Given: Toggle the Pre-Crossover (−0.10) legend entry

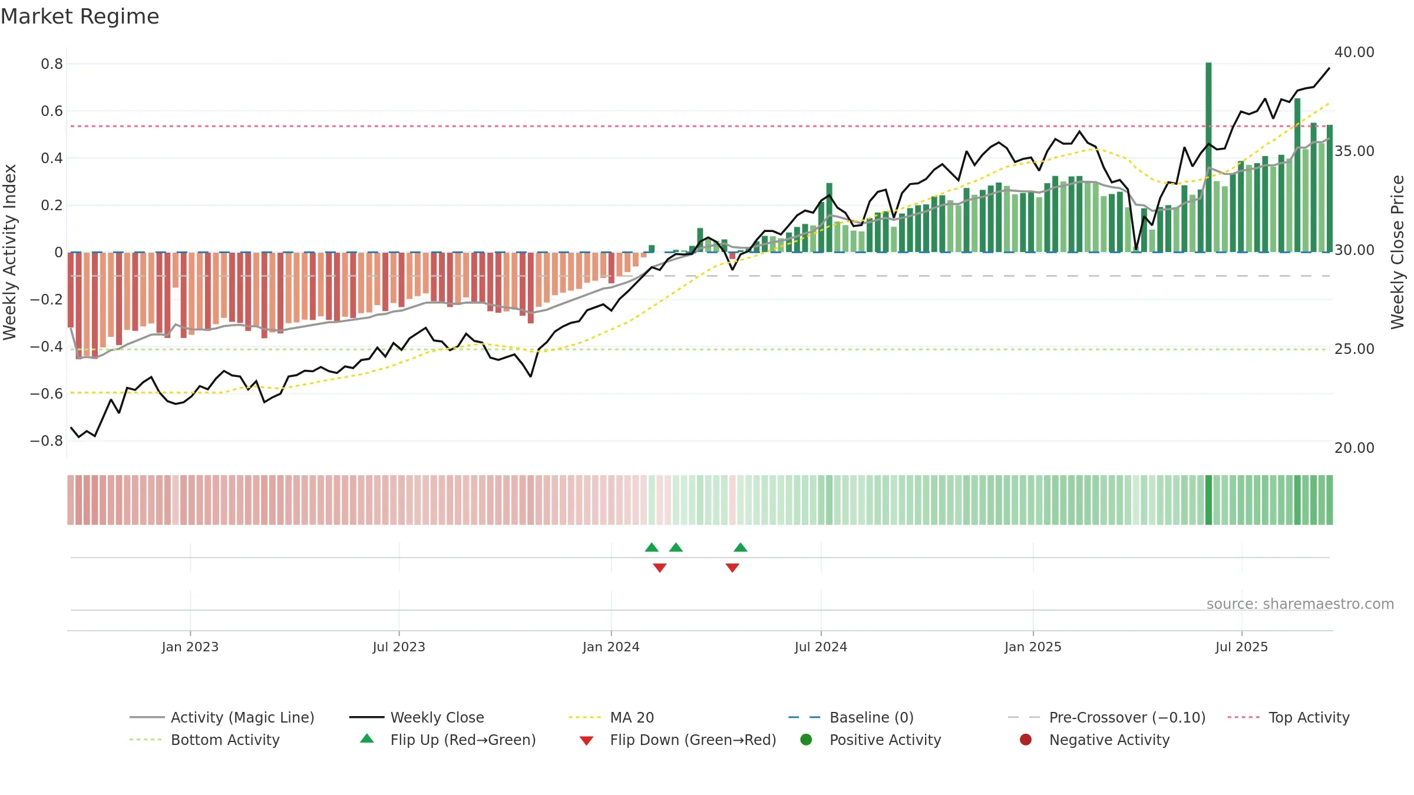Looking at the screenshot, I should 1107,717.
